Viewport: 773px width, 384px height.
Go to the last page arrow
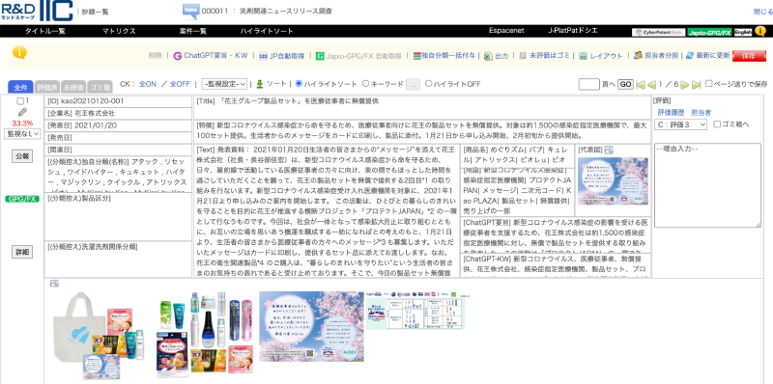click(x=696, y=85)
